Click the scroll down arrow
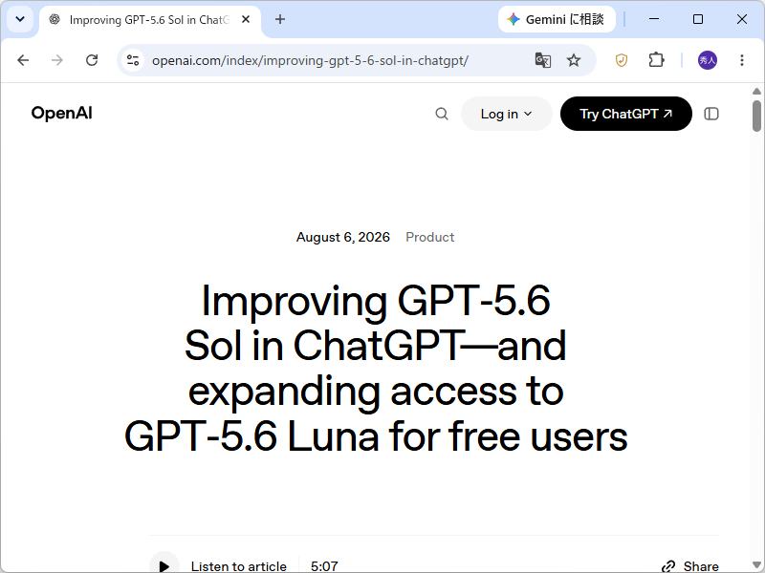The height and width of the screenshot is (573, 765). tap(756, 565)
